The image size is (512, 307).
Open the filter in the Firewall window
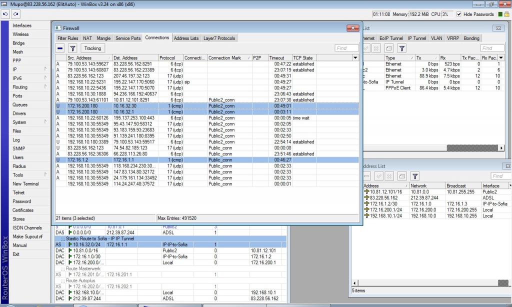72,48
